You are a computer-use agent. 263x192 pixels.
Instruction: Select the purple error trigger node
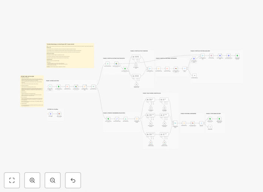(51, 114)
